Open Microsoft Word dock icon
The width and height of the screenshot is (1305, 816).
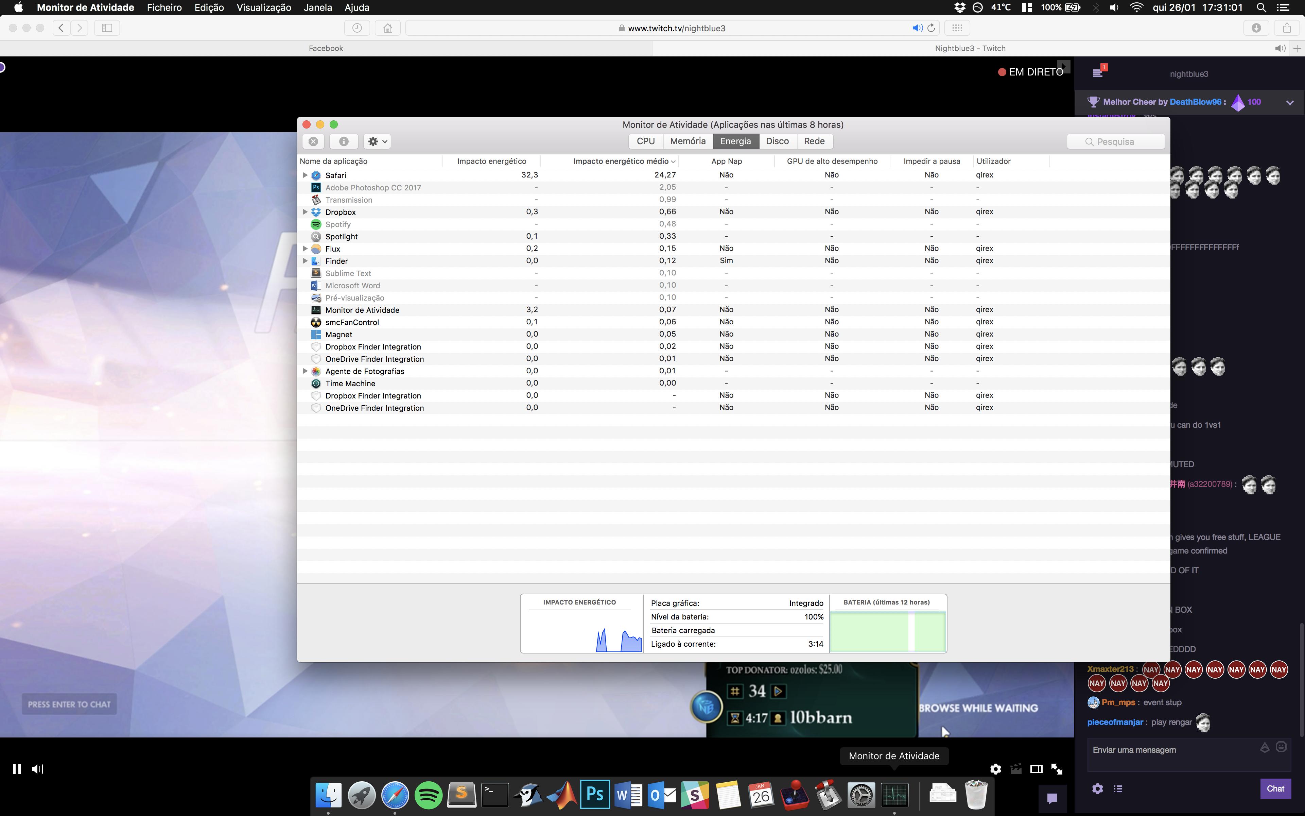click(628, 795)
